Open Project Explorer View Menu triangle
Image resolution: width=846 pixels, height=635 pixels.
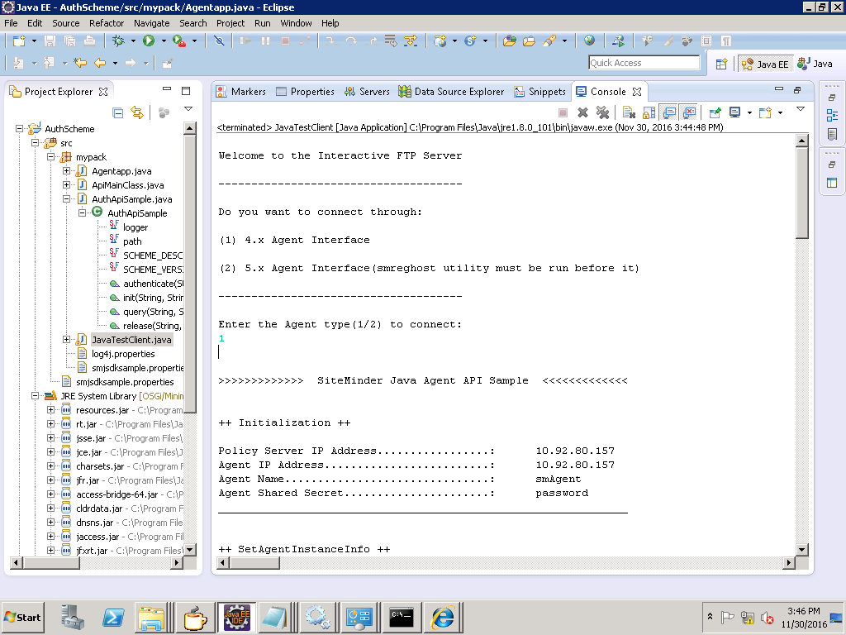click(x=188, y=109)
